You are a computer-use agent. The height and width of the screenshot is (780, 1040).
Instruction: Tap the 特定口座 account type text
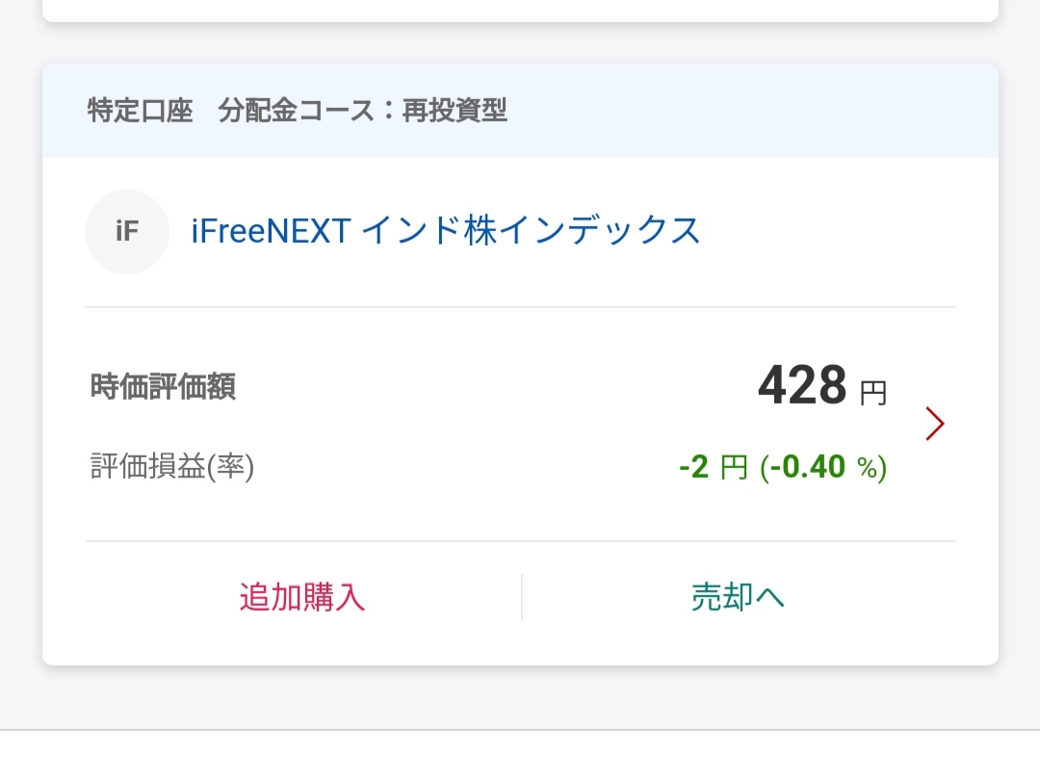tap(140, 110)
